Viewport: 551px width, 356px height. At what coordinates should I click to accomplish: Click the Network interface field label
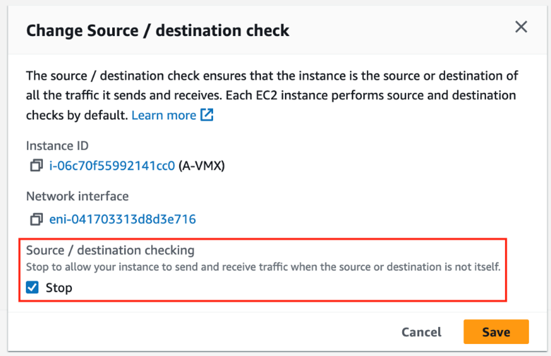pos(78,196)
